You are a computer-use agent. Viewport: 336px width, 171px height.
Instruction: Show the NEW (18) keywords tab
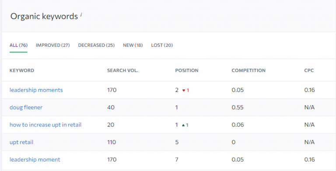[133, 45]
